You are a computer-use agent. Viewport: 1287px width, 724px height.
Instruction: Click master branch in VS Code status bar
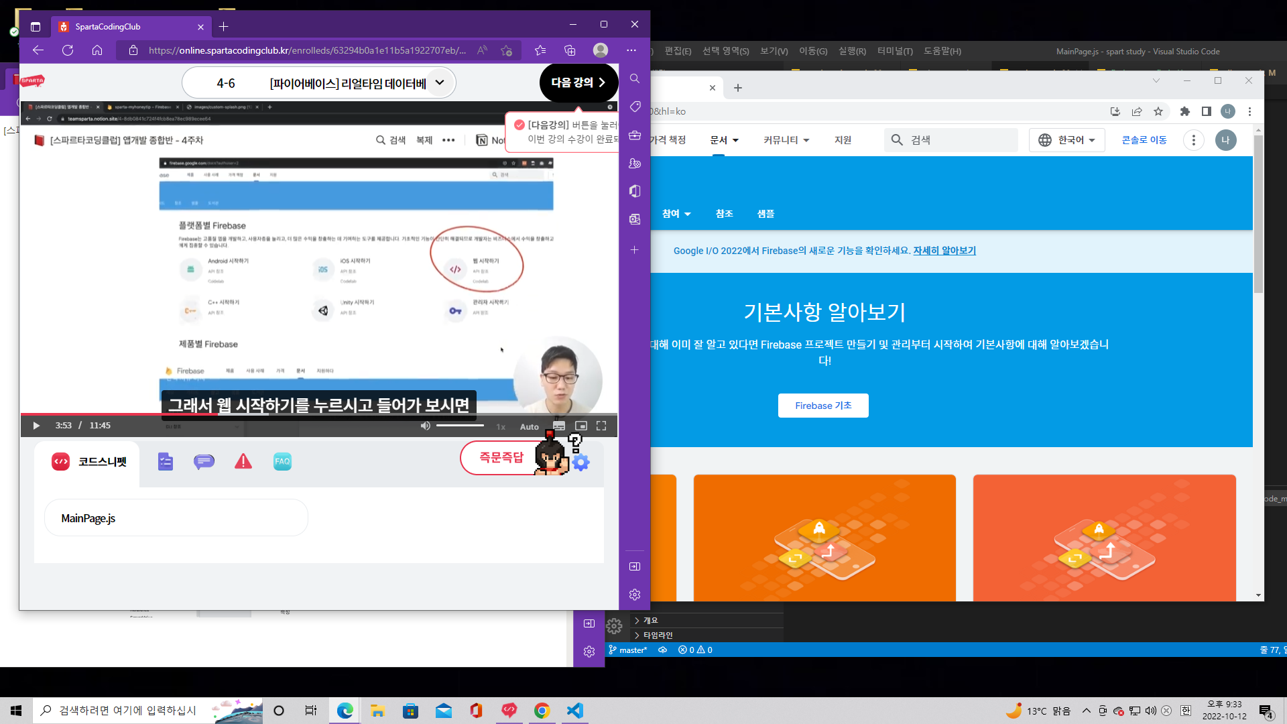click(628, 650)
